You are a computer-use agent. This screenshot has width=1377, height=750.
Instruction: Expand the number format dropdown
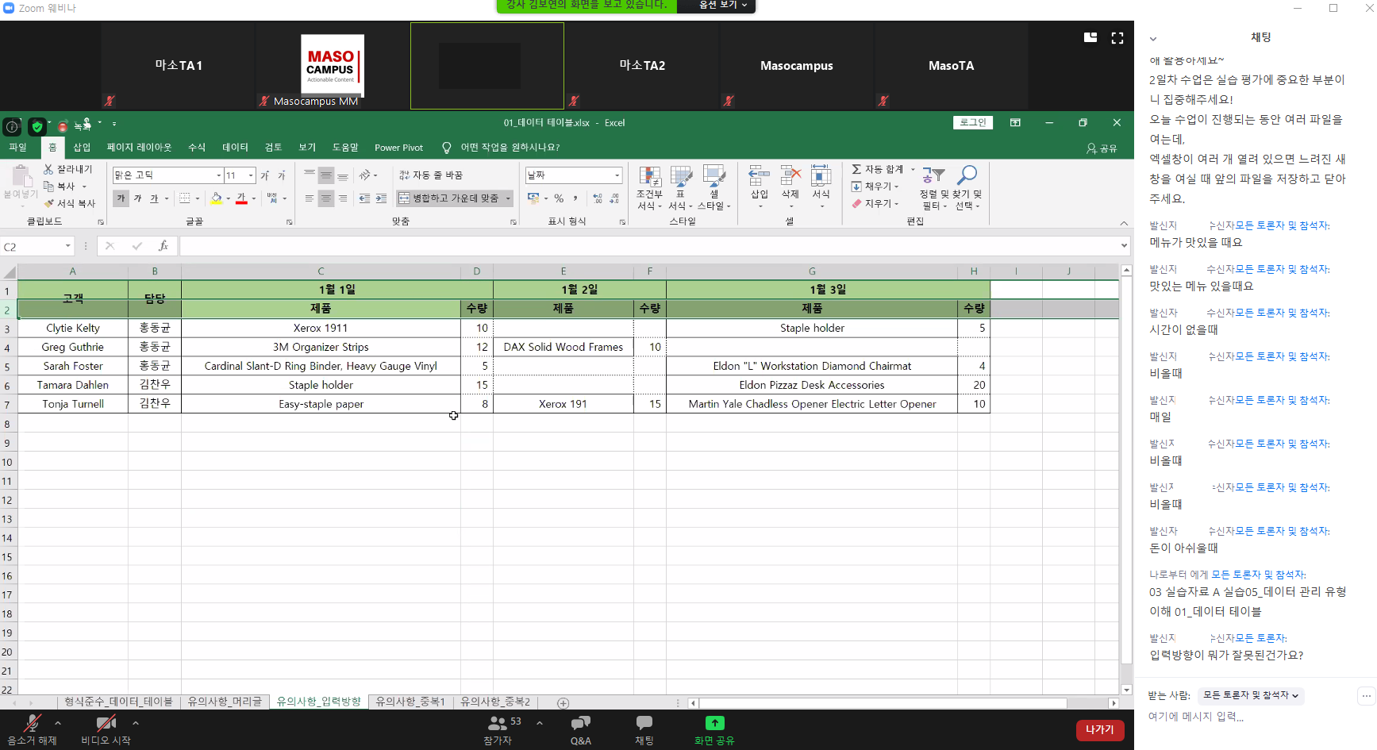coord(617,175)
